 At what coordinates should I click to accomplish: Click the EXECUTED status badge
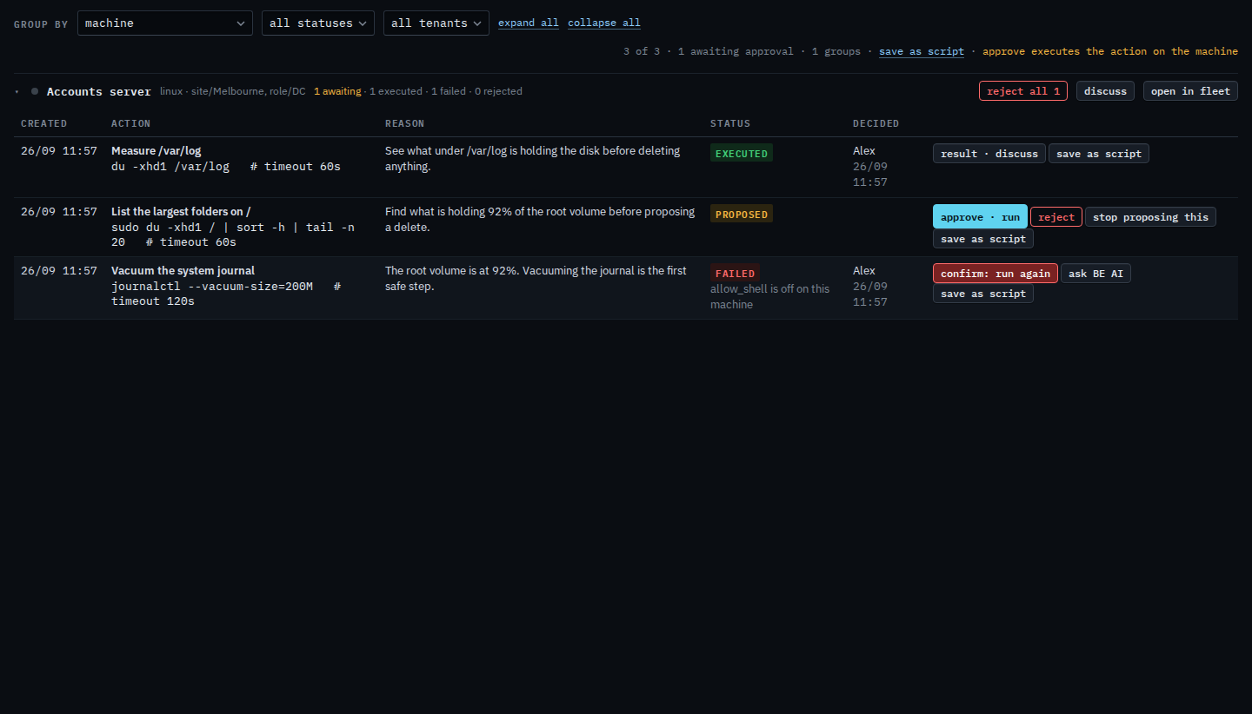click(x=742, y=154)
